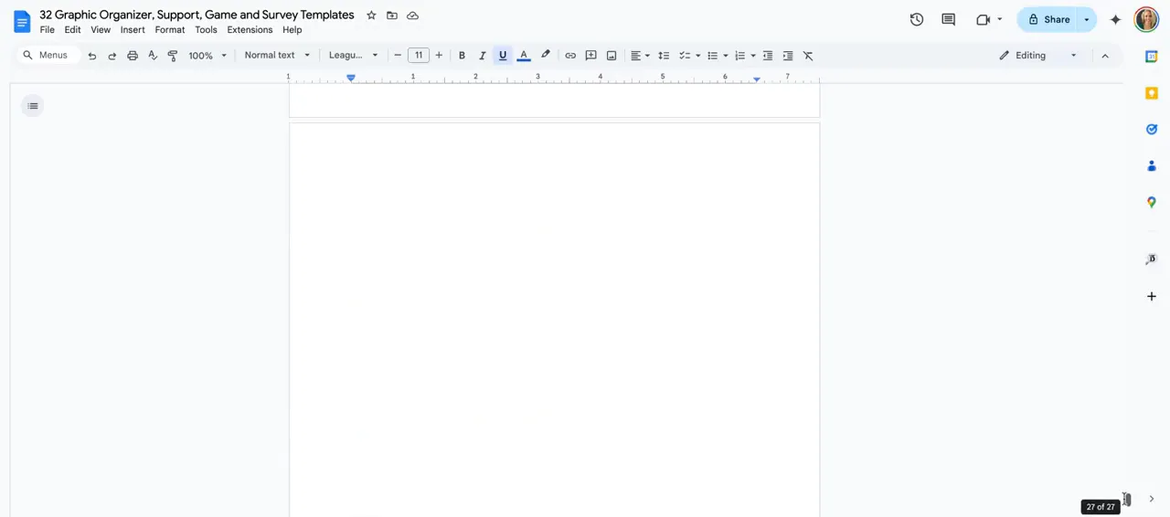
Task: Open the Extensions menu
Action: coord(250,30)
